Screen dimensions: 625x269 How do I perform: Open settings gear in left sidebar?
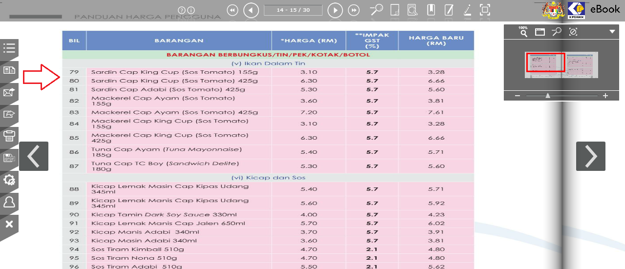[x=9, y=180]
